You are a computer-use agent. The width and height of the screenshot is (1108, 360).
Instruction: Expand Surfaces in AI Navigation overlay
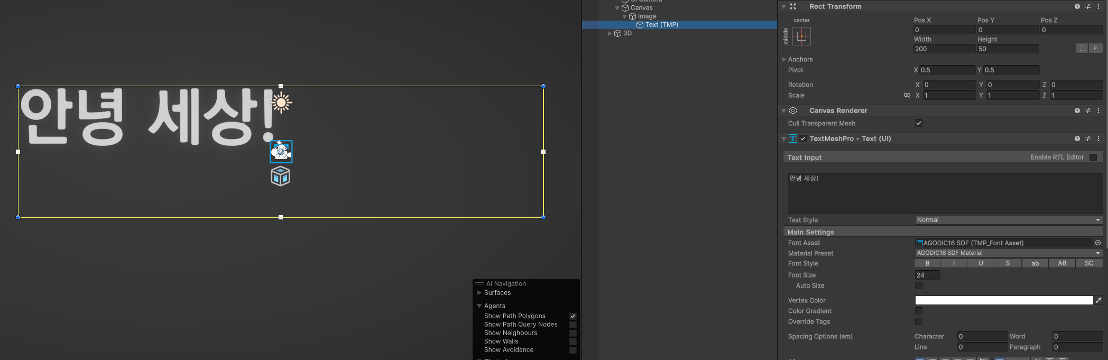(x=479, y=292)
